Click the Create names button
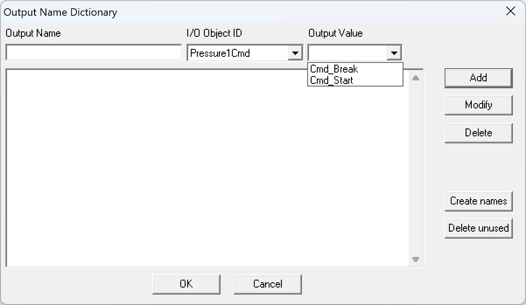The image size is (526, 305). click(x=478, y=201)
